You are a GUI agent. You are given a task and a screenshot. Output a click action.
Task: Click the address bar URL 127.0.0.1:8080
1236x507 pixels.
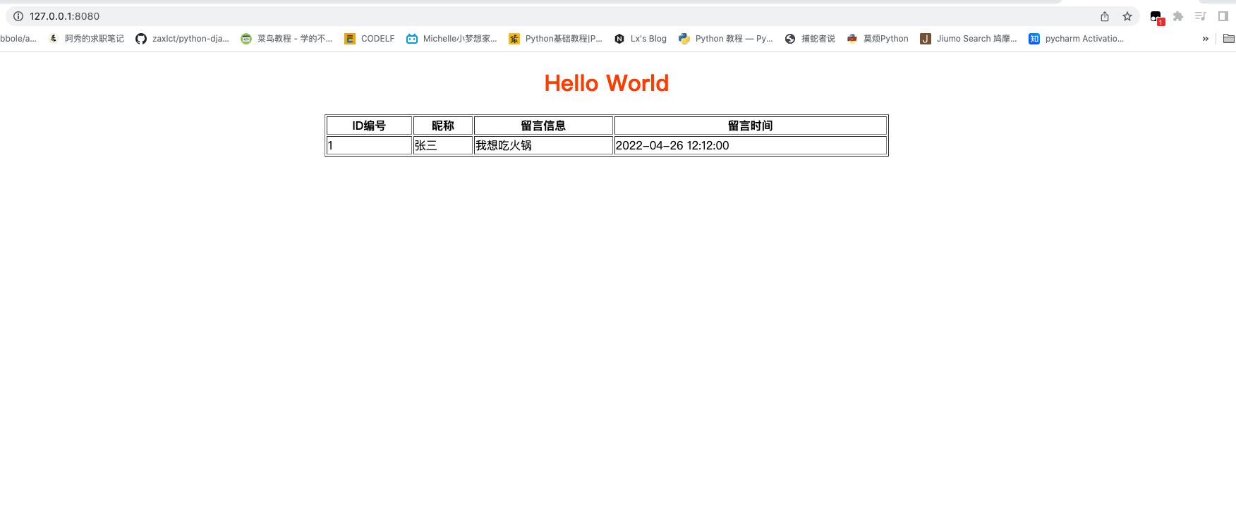pyautogui.click(x=64, y=16)
